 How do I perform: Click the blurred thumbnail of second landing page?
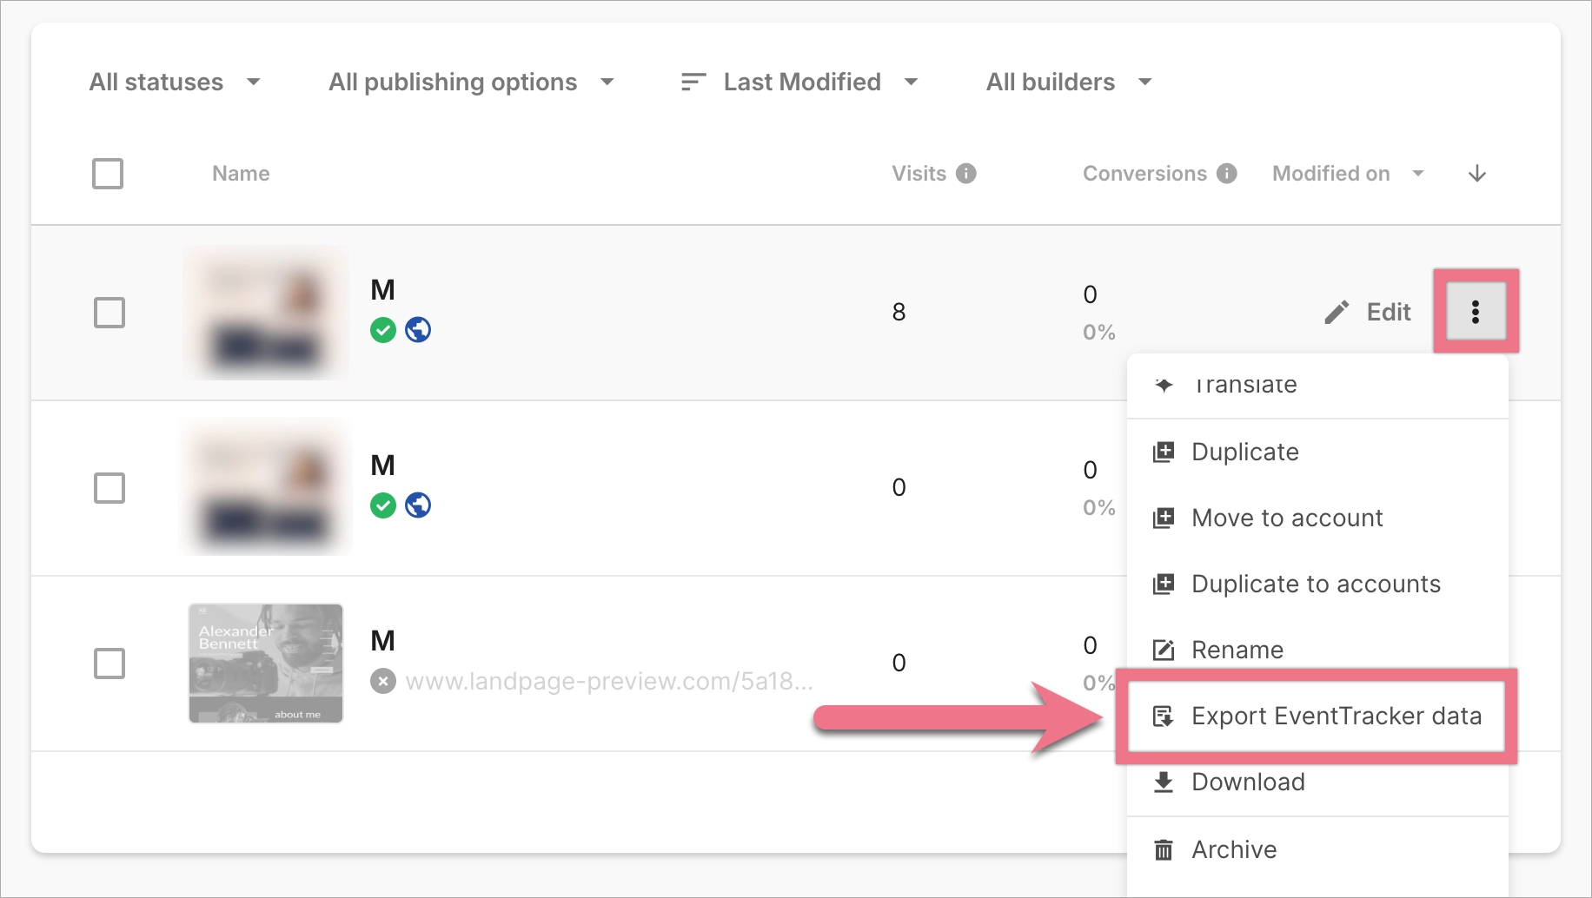[x=266, y=488]
